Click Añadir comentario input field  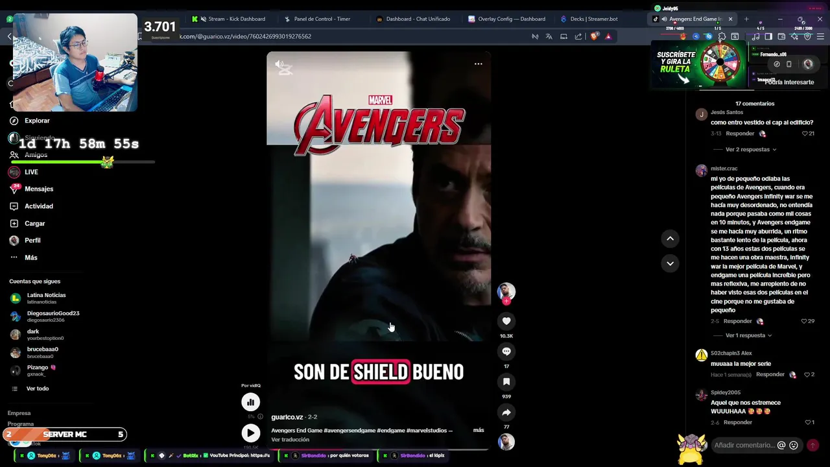[x=744, y=446]
